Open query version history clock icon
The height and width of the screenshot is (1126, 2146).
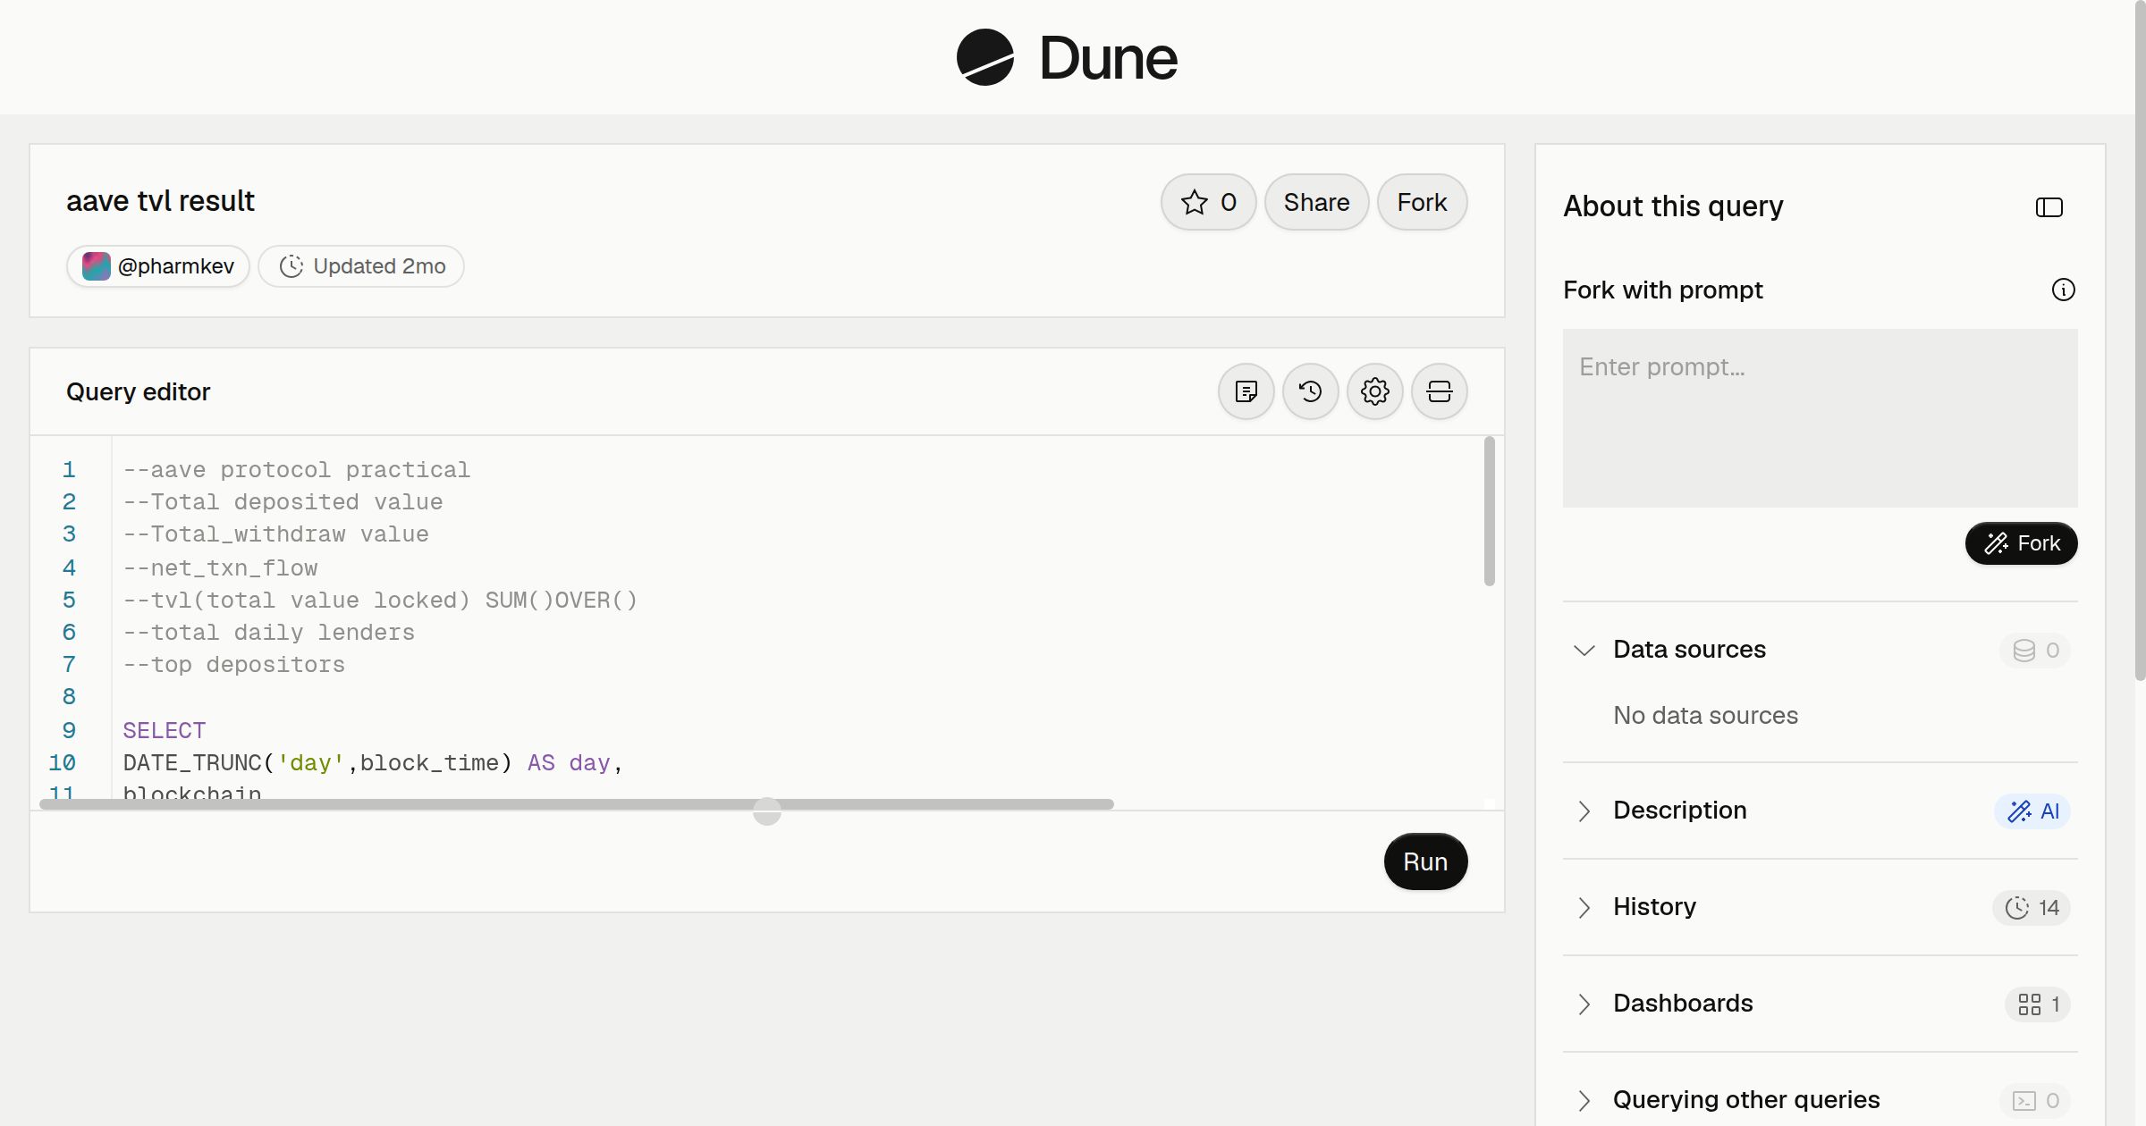click(1311, 391)
